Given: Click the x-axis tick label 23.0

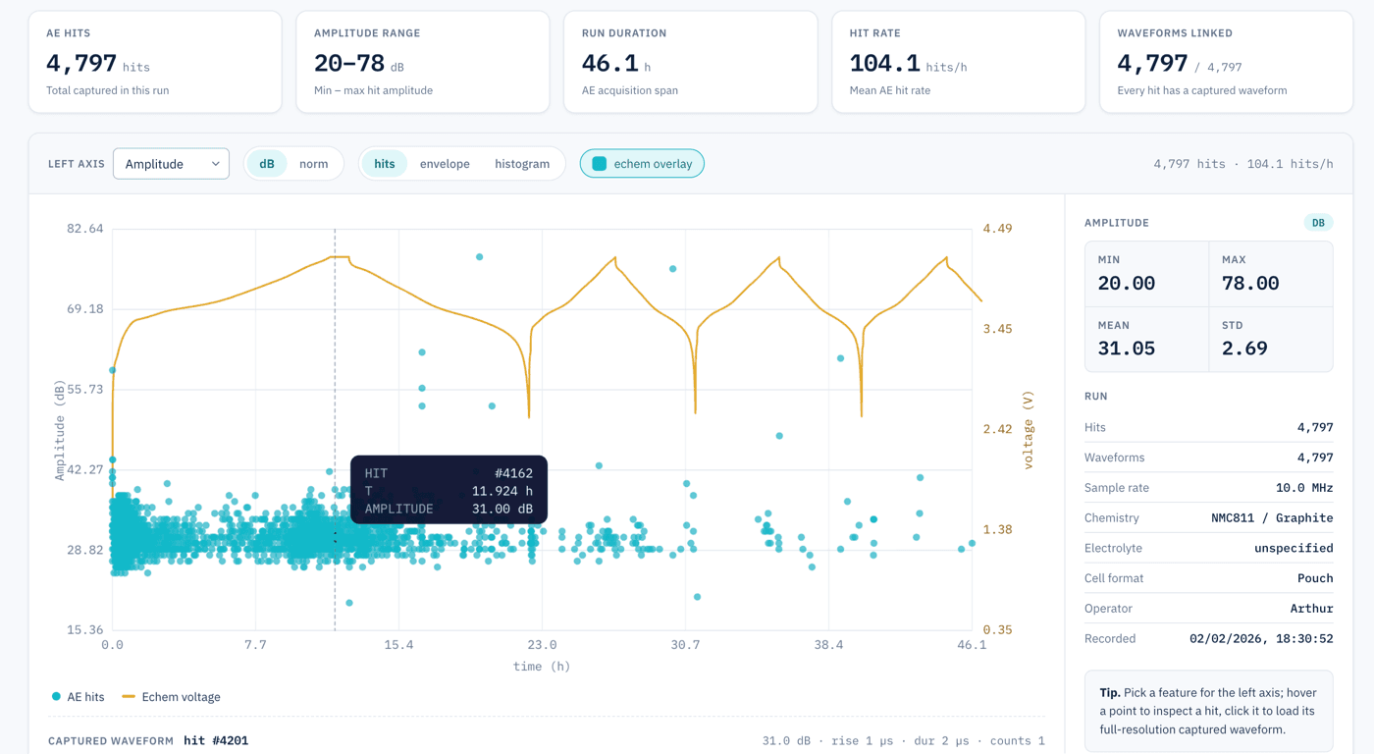Looking at the screenshot, I should pyautogui.click(x=542, y=645).
